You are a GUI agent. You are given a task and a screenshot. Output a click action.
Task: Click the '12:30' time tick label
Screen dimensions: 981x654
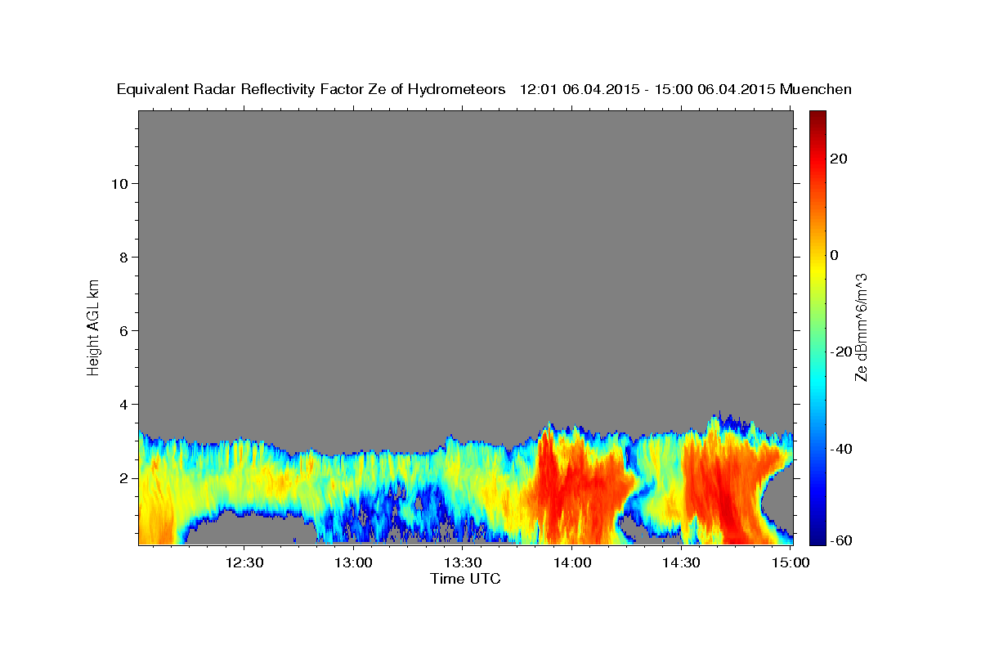244,562
